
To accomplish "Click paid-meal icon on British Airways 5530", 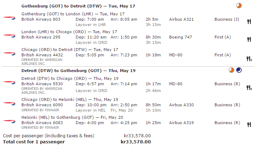I will [x=249, y=87].
